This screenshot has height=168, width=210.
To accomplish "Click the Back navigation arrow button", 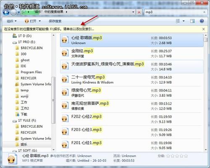I will coord(6,12).
